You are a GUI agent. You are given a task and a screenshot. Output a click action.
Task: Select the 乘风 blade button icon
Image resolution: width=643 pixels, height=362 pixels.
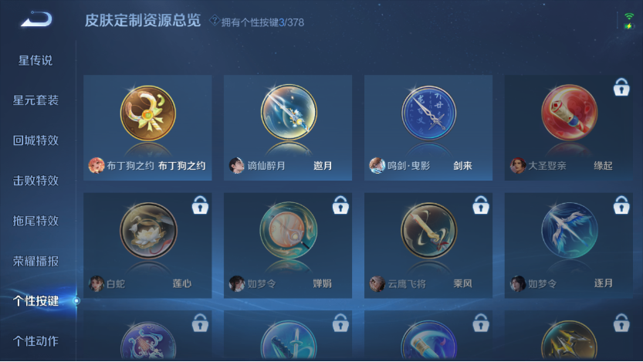[429, 230]
